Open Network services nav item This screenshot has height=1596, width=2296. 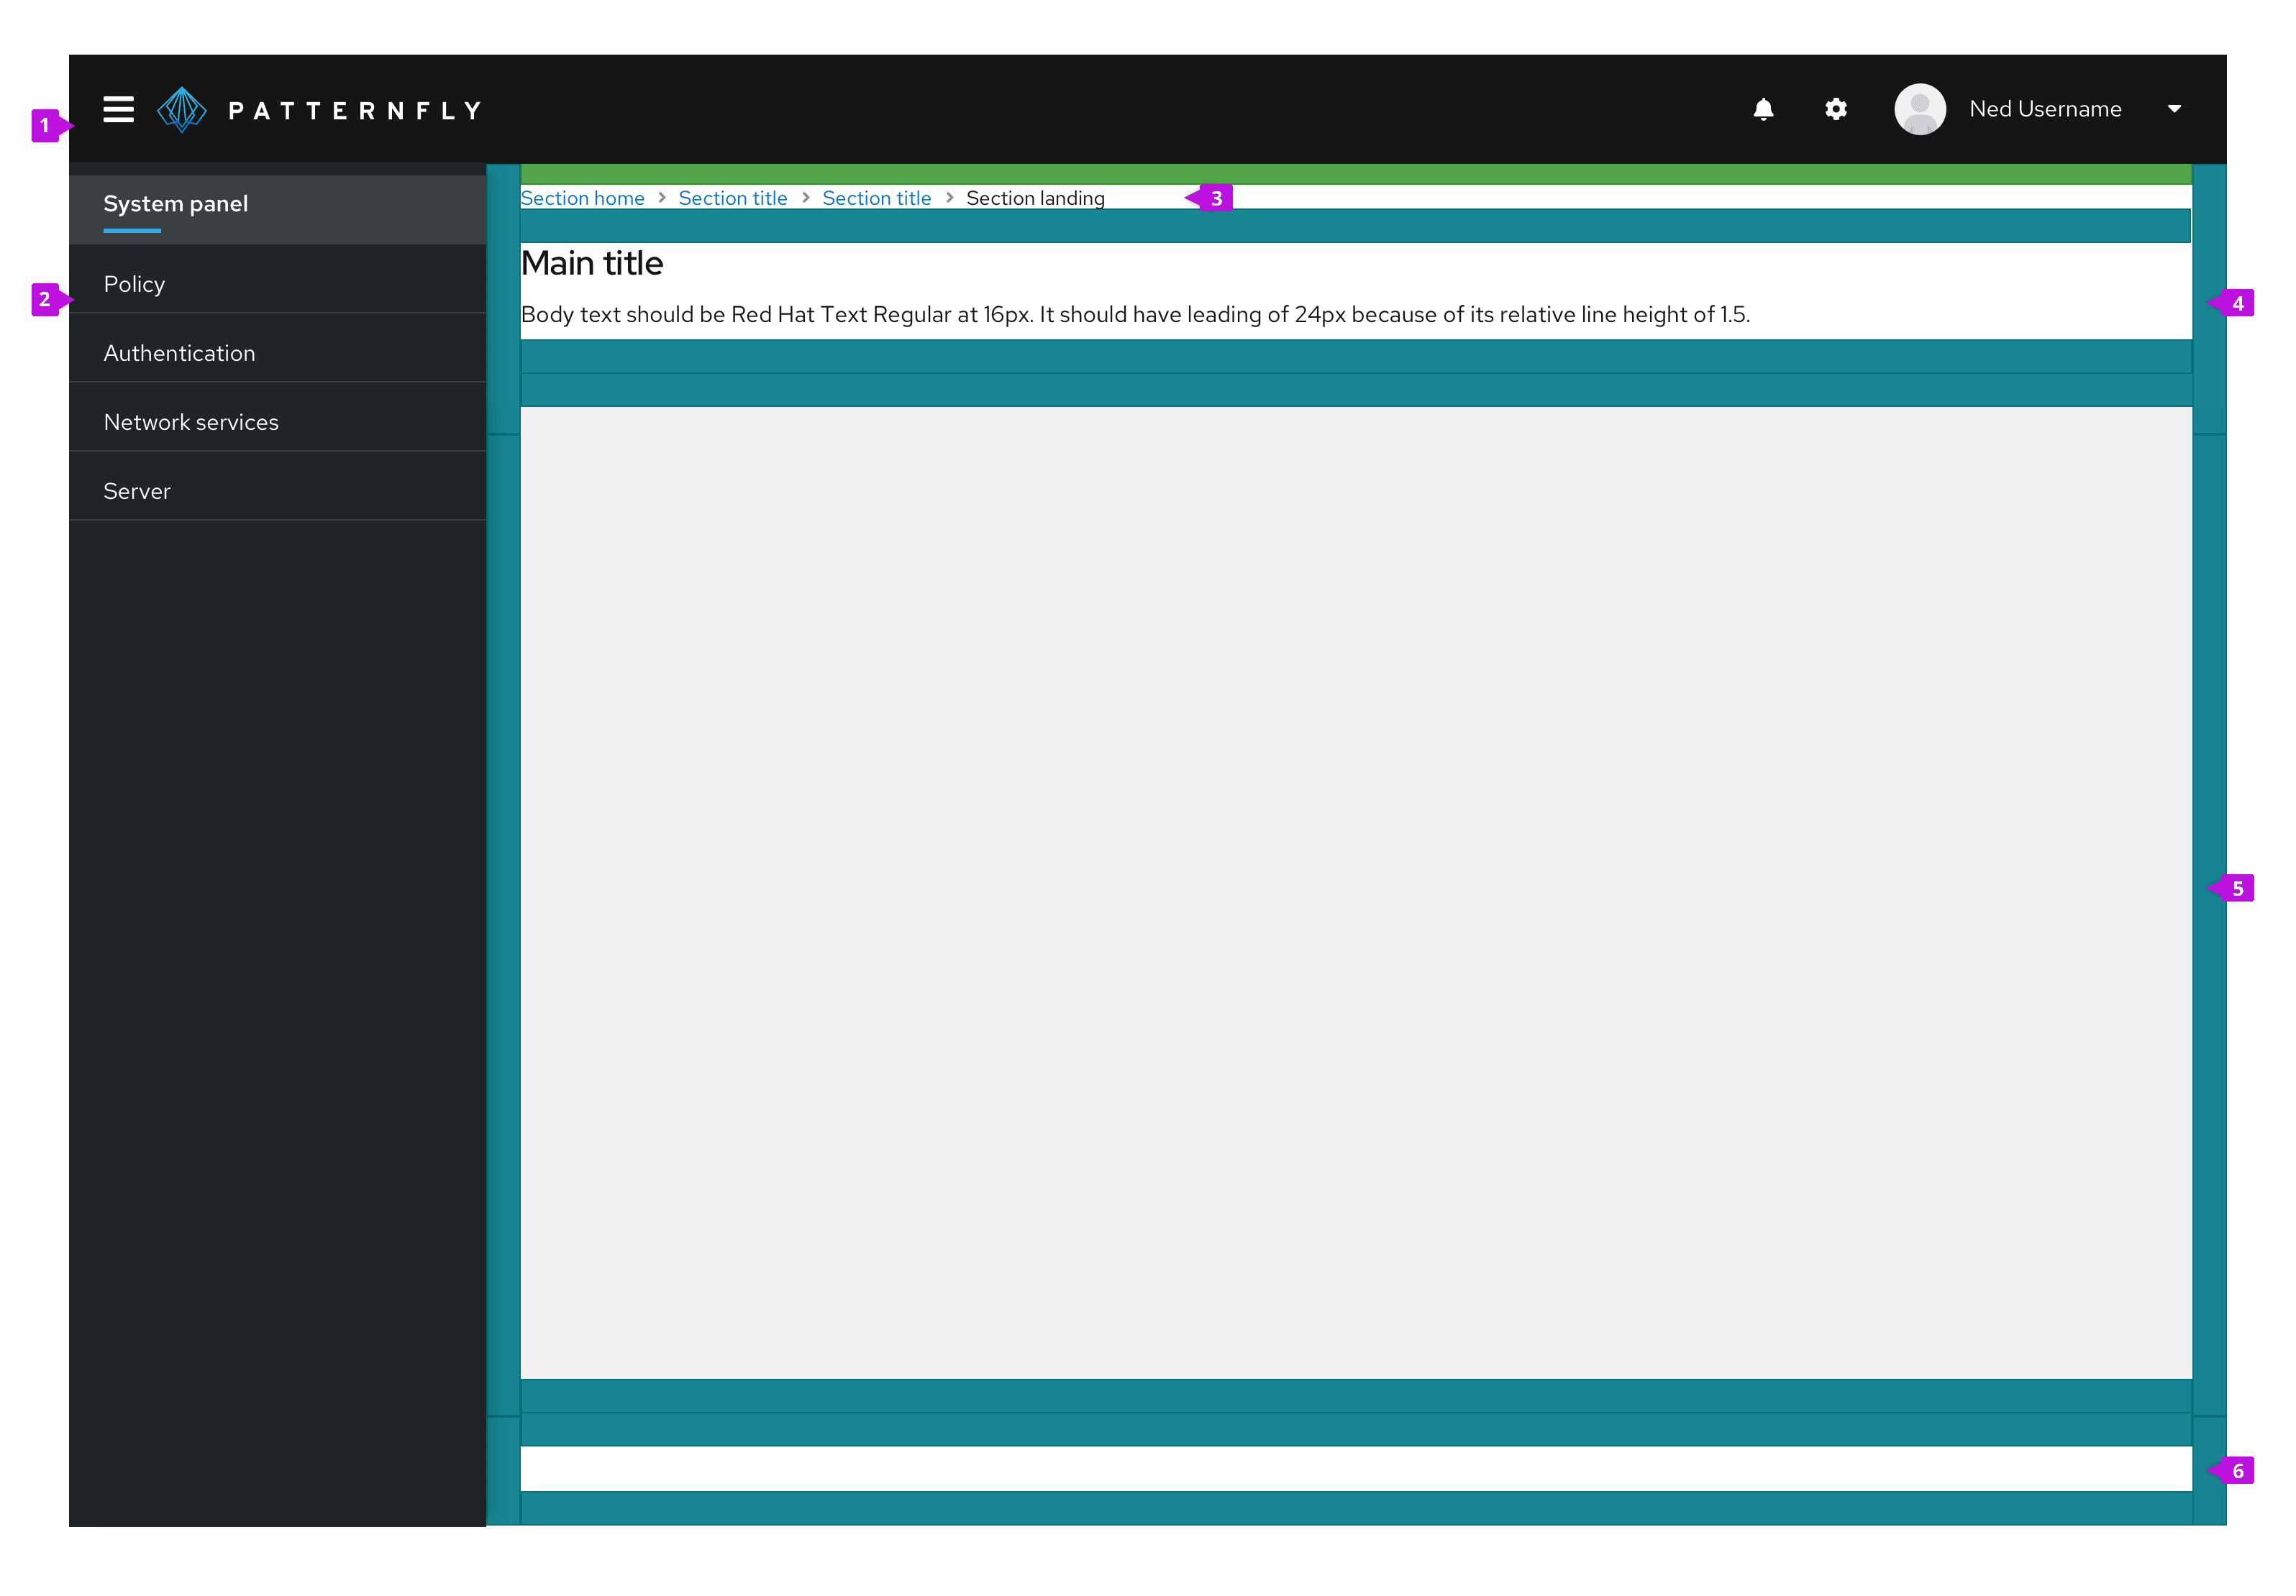click(x=277, y=422)
